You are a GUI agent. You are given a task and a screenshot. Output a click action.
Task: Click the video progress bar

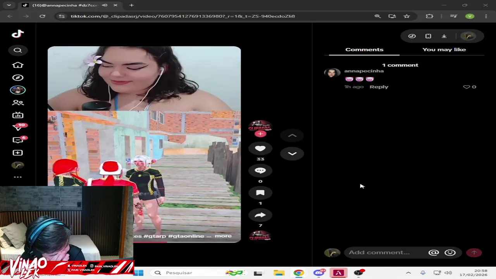tap(144, 242)
